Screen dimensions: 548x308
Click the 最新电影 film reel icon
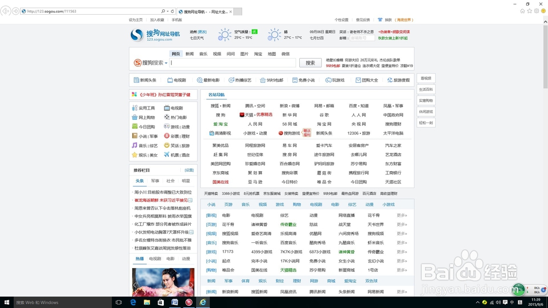click(199, 80)
